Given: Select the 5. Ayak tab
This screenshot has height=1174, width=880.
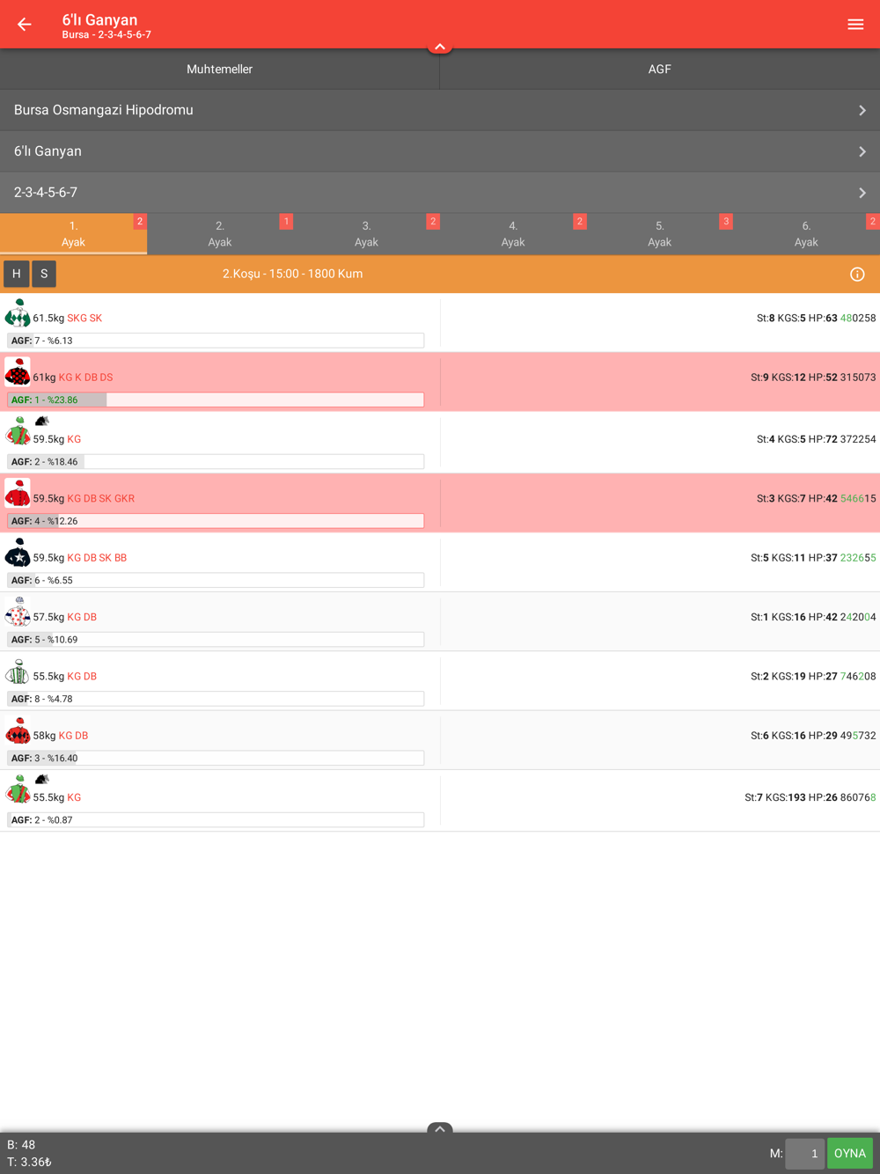Looking at the screenshot, I should (660, 234).
